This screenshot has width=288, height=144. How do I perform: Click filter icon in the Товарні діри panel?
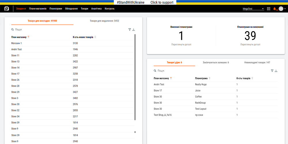(272, 71)
